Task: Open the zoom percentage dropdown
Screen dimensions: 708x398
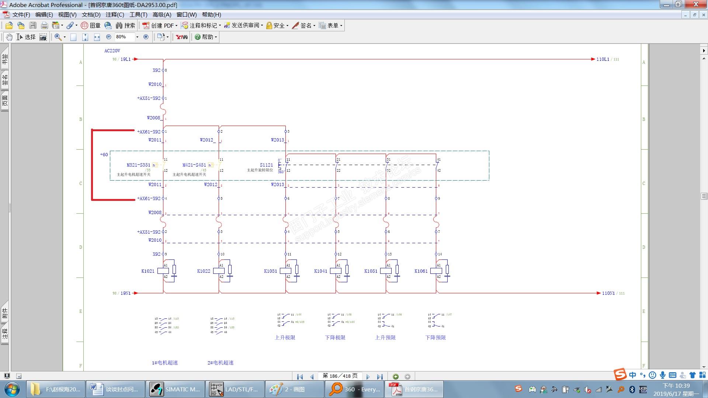Action: coord(137,37)
